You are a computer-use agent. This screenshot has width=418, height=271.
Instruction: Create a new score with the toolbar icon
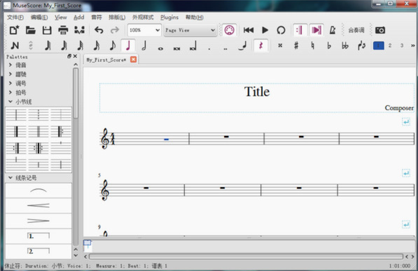point(14,30)
